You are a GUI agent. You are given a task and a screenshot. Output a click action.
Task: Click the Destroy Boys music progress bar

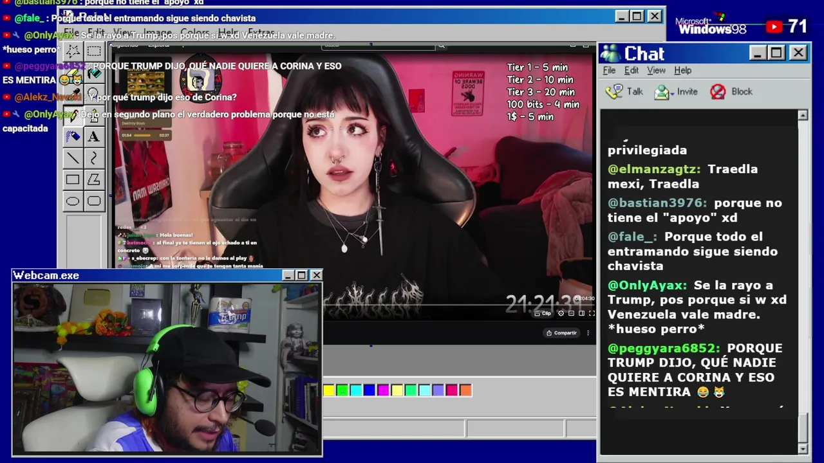[x=143, y=135]
